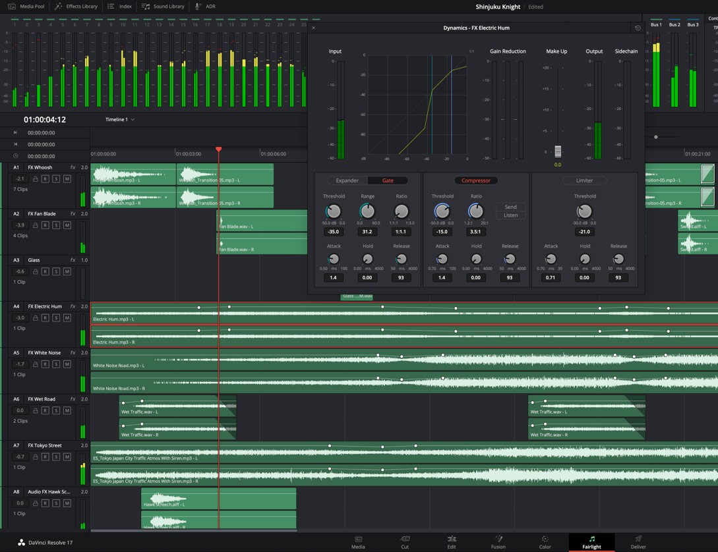Lock the A2 FX Fan Blade track
The image size is (718, 552).
[x=34, y=225]
